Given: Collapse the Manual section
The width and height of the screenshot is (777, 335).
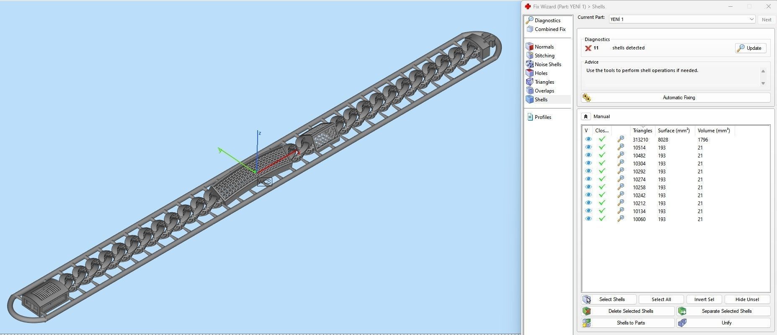Looking at the screenshot, I should click(x=586, y=116).
